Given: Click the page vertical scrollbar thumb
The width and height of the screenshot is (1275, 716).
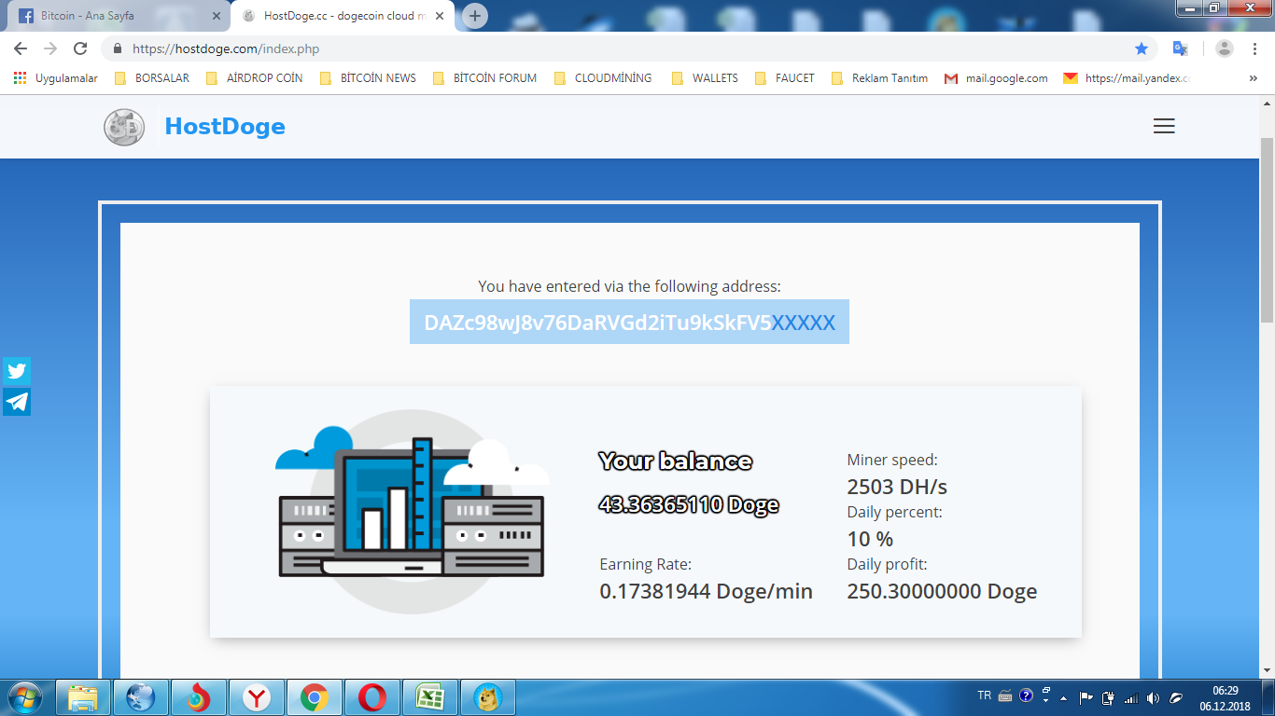Looking at the screenshot, I should [x=1267, y=229].
